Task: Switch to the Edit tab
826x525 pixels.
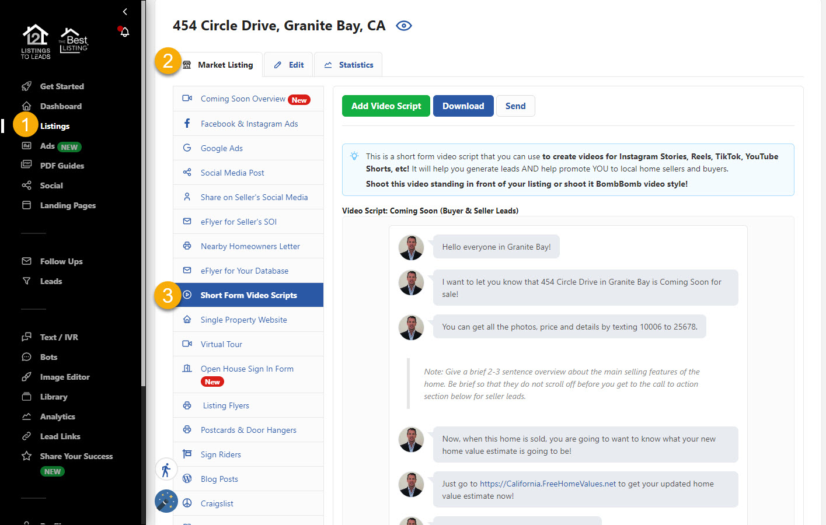Action: point(290,65)
